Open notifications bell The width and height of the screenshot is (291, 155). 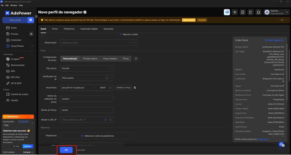coord(258,12)
